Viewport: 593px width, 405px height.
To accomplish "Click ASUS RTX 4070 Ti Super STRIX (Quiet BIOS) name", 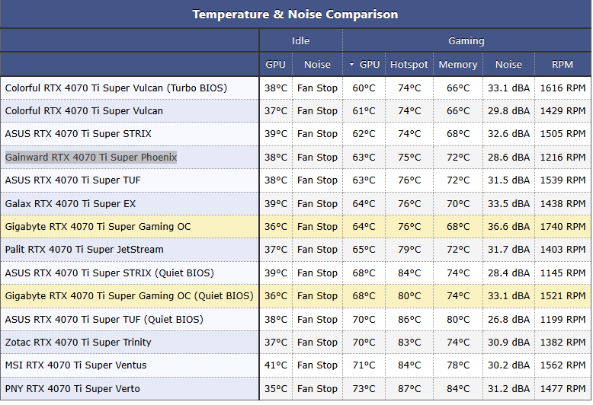I will pyautogui.click(x=109, y=273).
